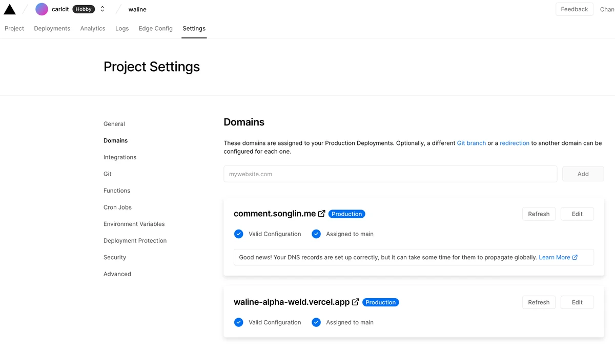Image resolution: width=615 pixels, height=354 pixels.
Task: Click Valid Configuration checkmark for waline-alpha-weld.vercel.app
Action: pos(238,322)
